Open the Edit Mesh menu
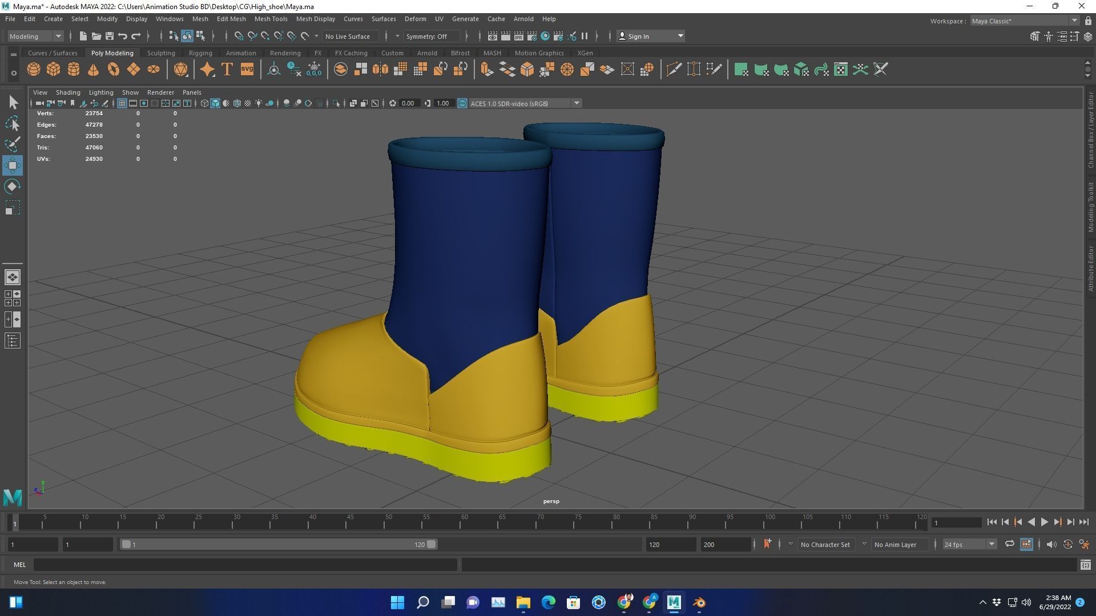This screenshot has height=616, width=1096. click(231, 19)
